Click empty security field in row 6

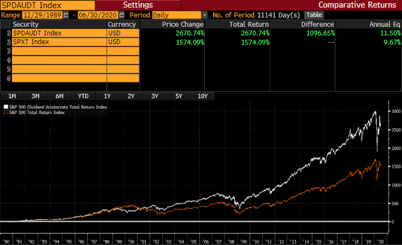click(x=59, y=78)
